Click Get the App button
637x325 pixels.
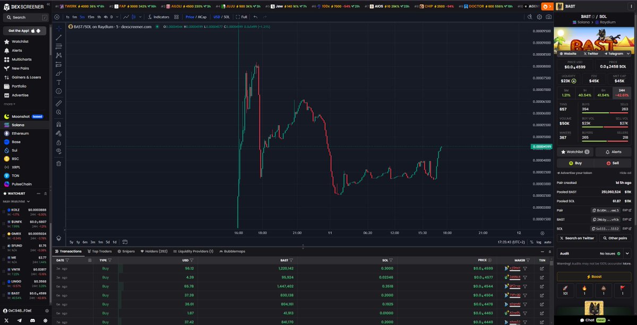point(25,31)
